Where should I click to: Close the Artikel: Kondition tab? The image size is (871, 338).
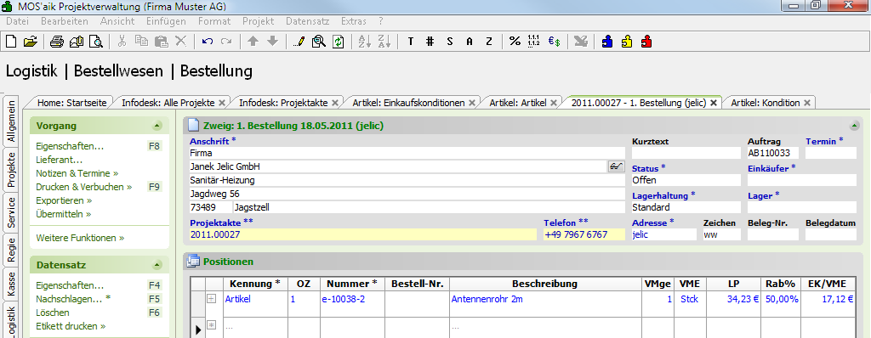[807, 103]
